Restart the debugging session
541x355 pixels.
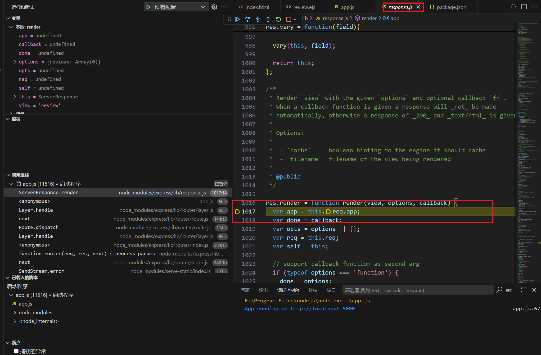click(x=278, y=19)
